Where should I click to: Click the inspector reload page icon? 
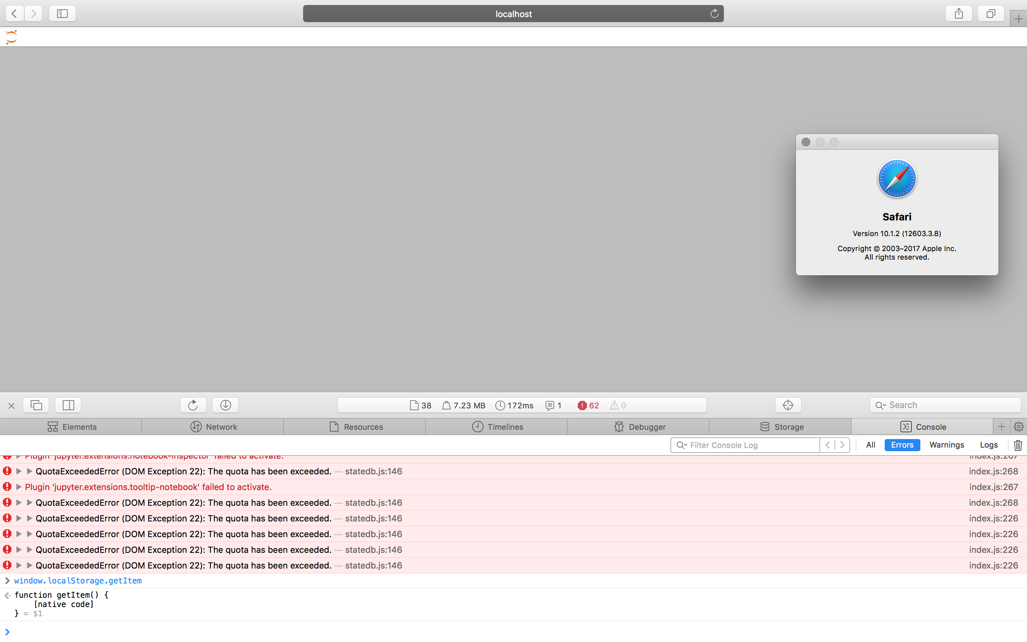tap(193, 405)
